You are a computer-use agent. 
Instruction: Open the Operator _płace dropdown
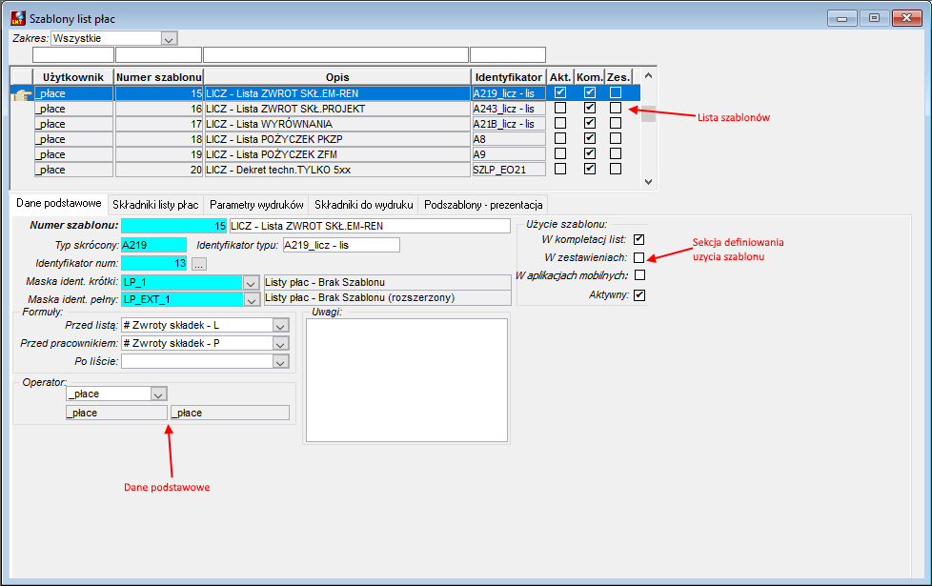pyautogui.click(x=158, y=394)
